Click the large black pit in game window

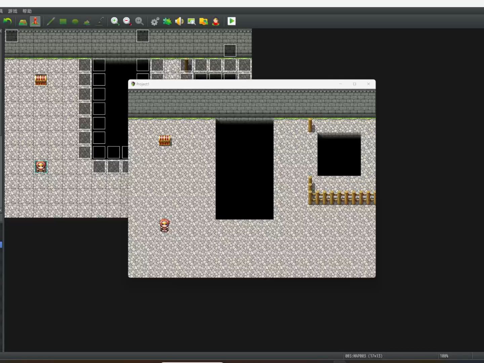point(244,169)
